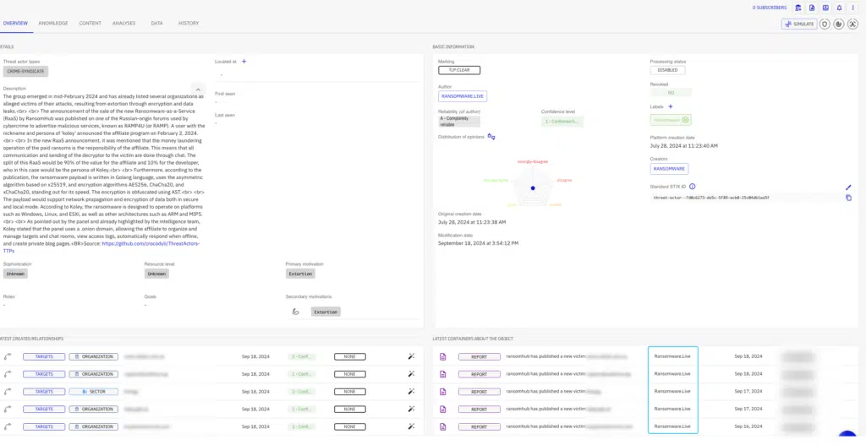This screenshot has height=445, width=866.
Task: Launch the Simulate button
Action: (x=799, y=24)
